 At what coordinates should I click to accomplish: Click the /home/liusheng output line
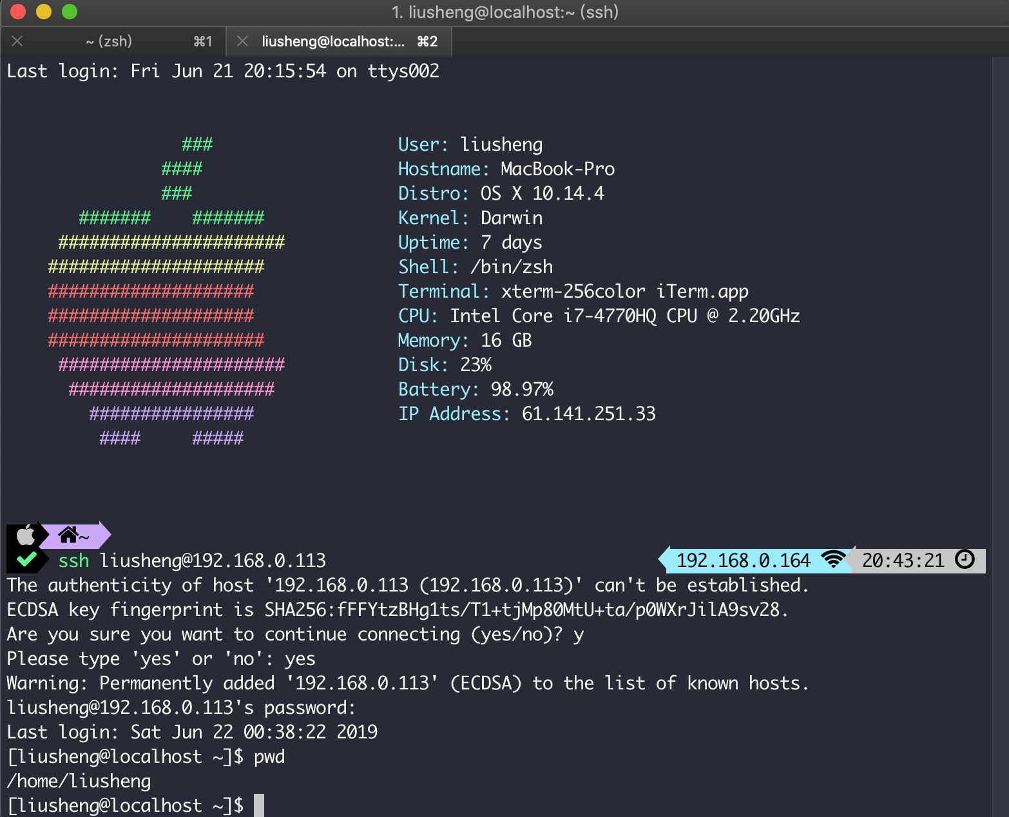pos(79,781)
